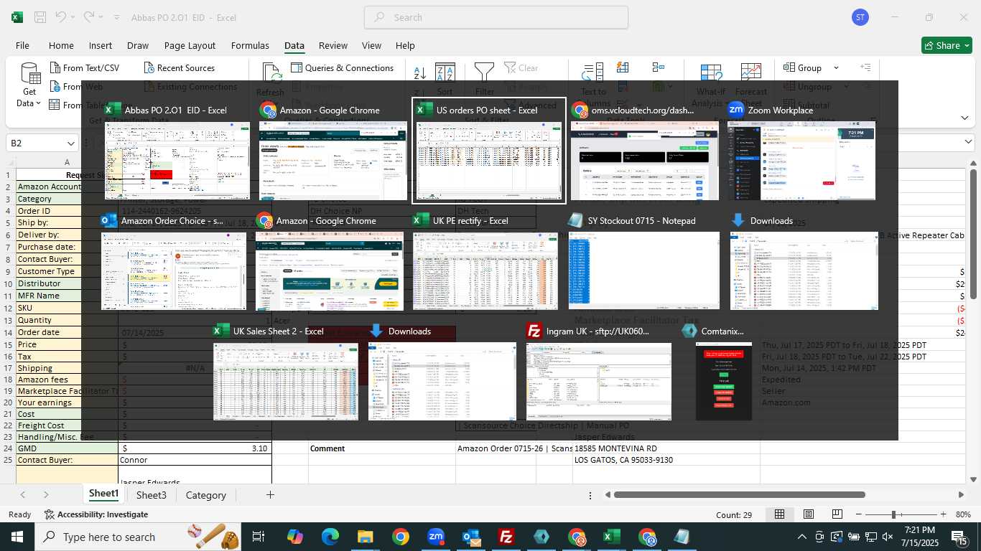This screenshot has height=551, width=981.
Task: Click the zoom slider handle
Action: tap(893, 514)
